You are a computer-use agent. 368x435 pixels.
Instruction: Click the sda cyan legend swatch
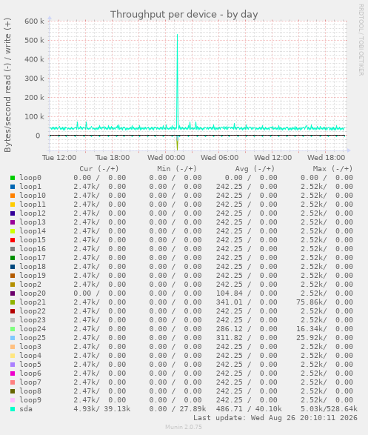(x=13, y=409)
